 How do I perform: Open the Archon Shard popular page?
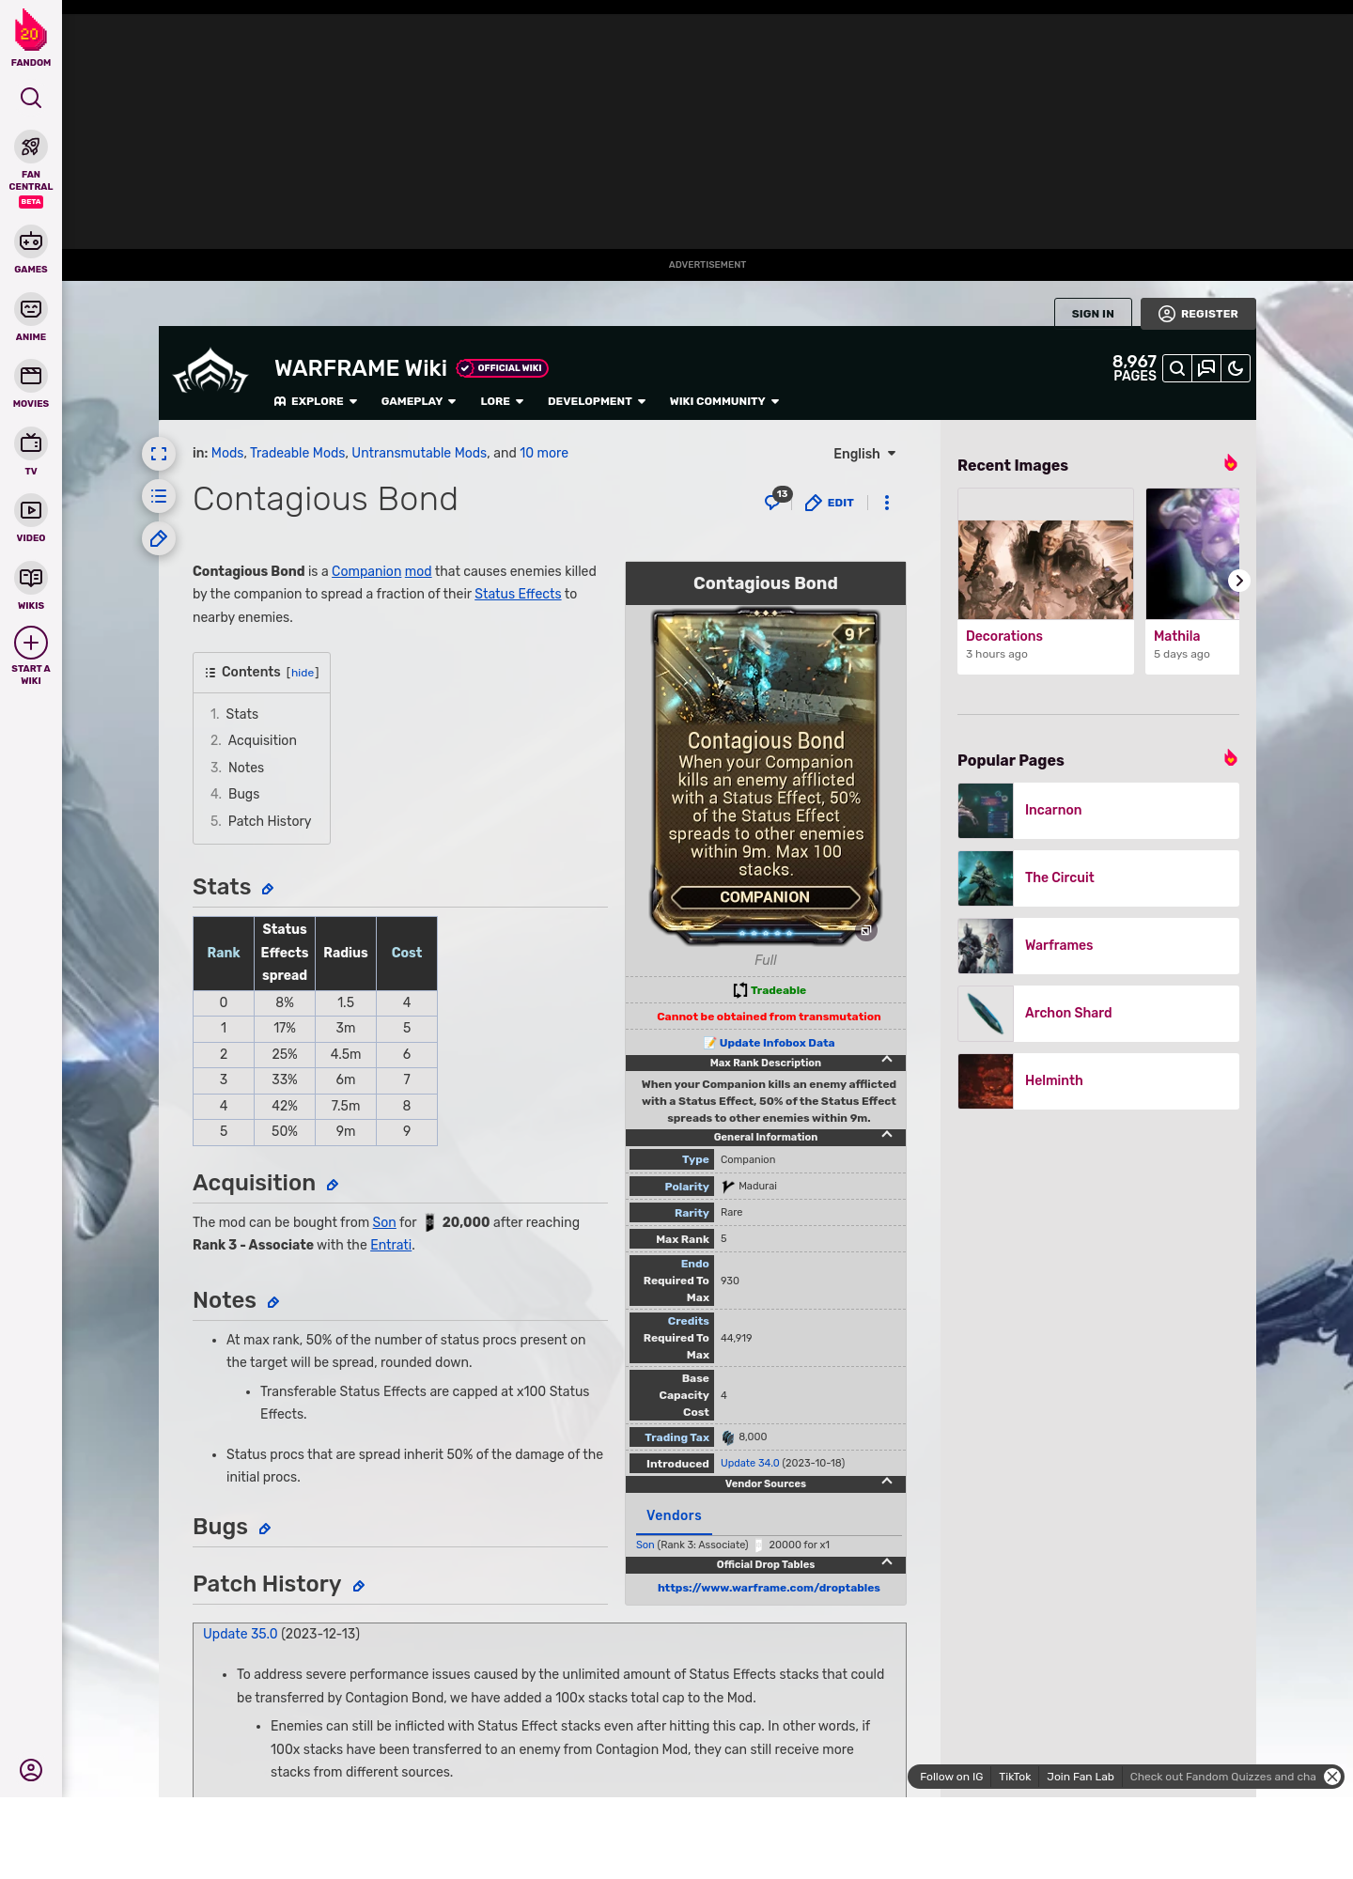pos(1098,1014)
